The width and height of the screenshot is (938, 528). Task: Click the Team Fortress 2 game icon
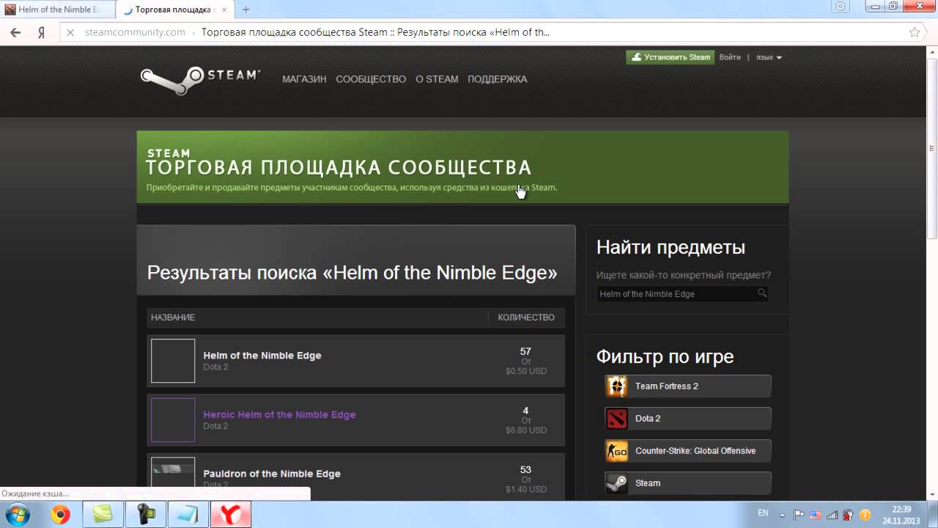pyautogui.click(x=617, y=386)
